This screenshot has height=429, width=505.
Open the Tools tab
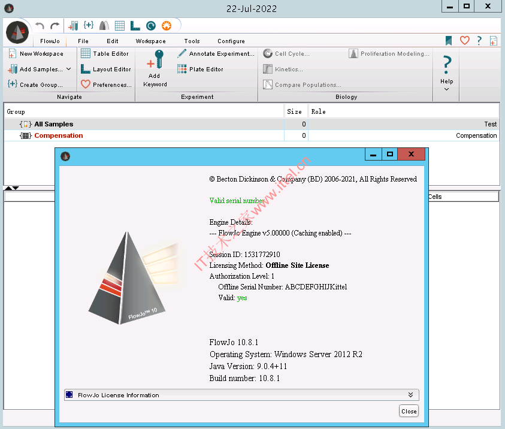click(x=192, y=41)
